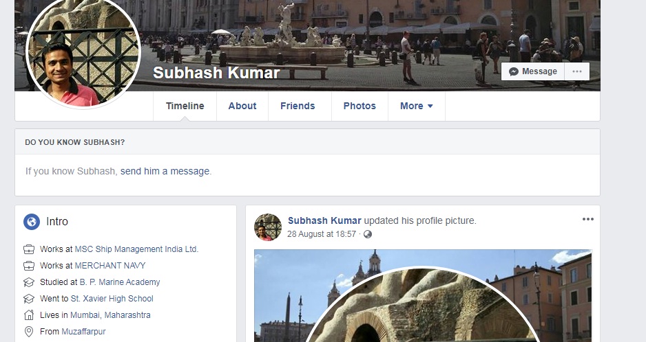646x342 pixels.
Task: Click the Intro section heading text
Action: point(57,222)
